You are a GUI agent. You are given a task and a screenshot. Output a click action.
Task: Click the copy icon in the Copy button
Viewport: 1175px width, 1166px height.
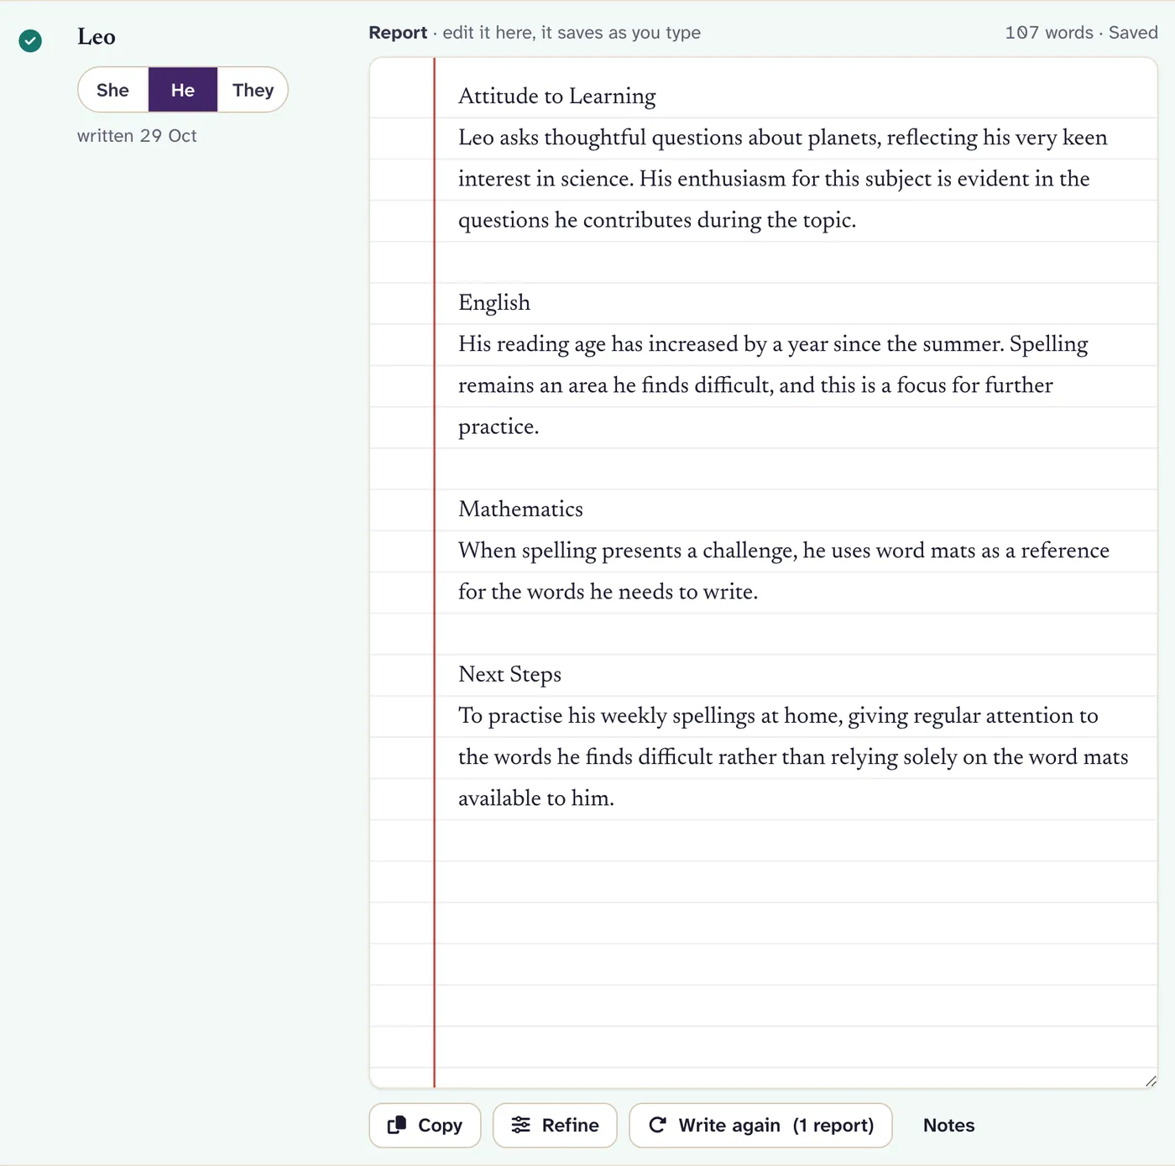(x=397, y=1125)
